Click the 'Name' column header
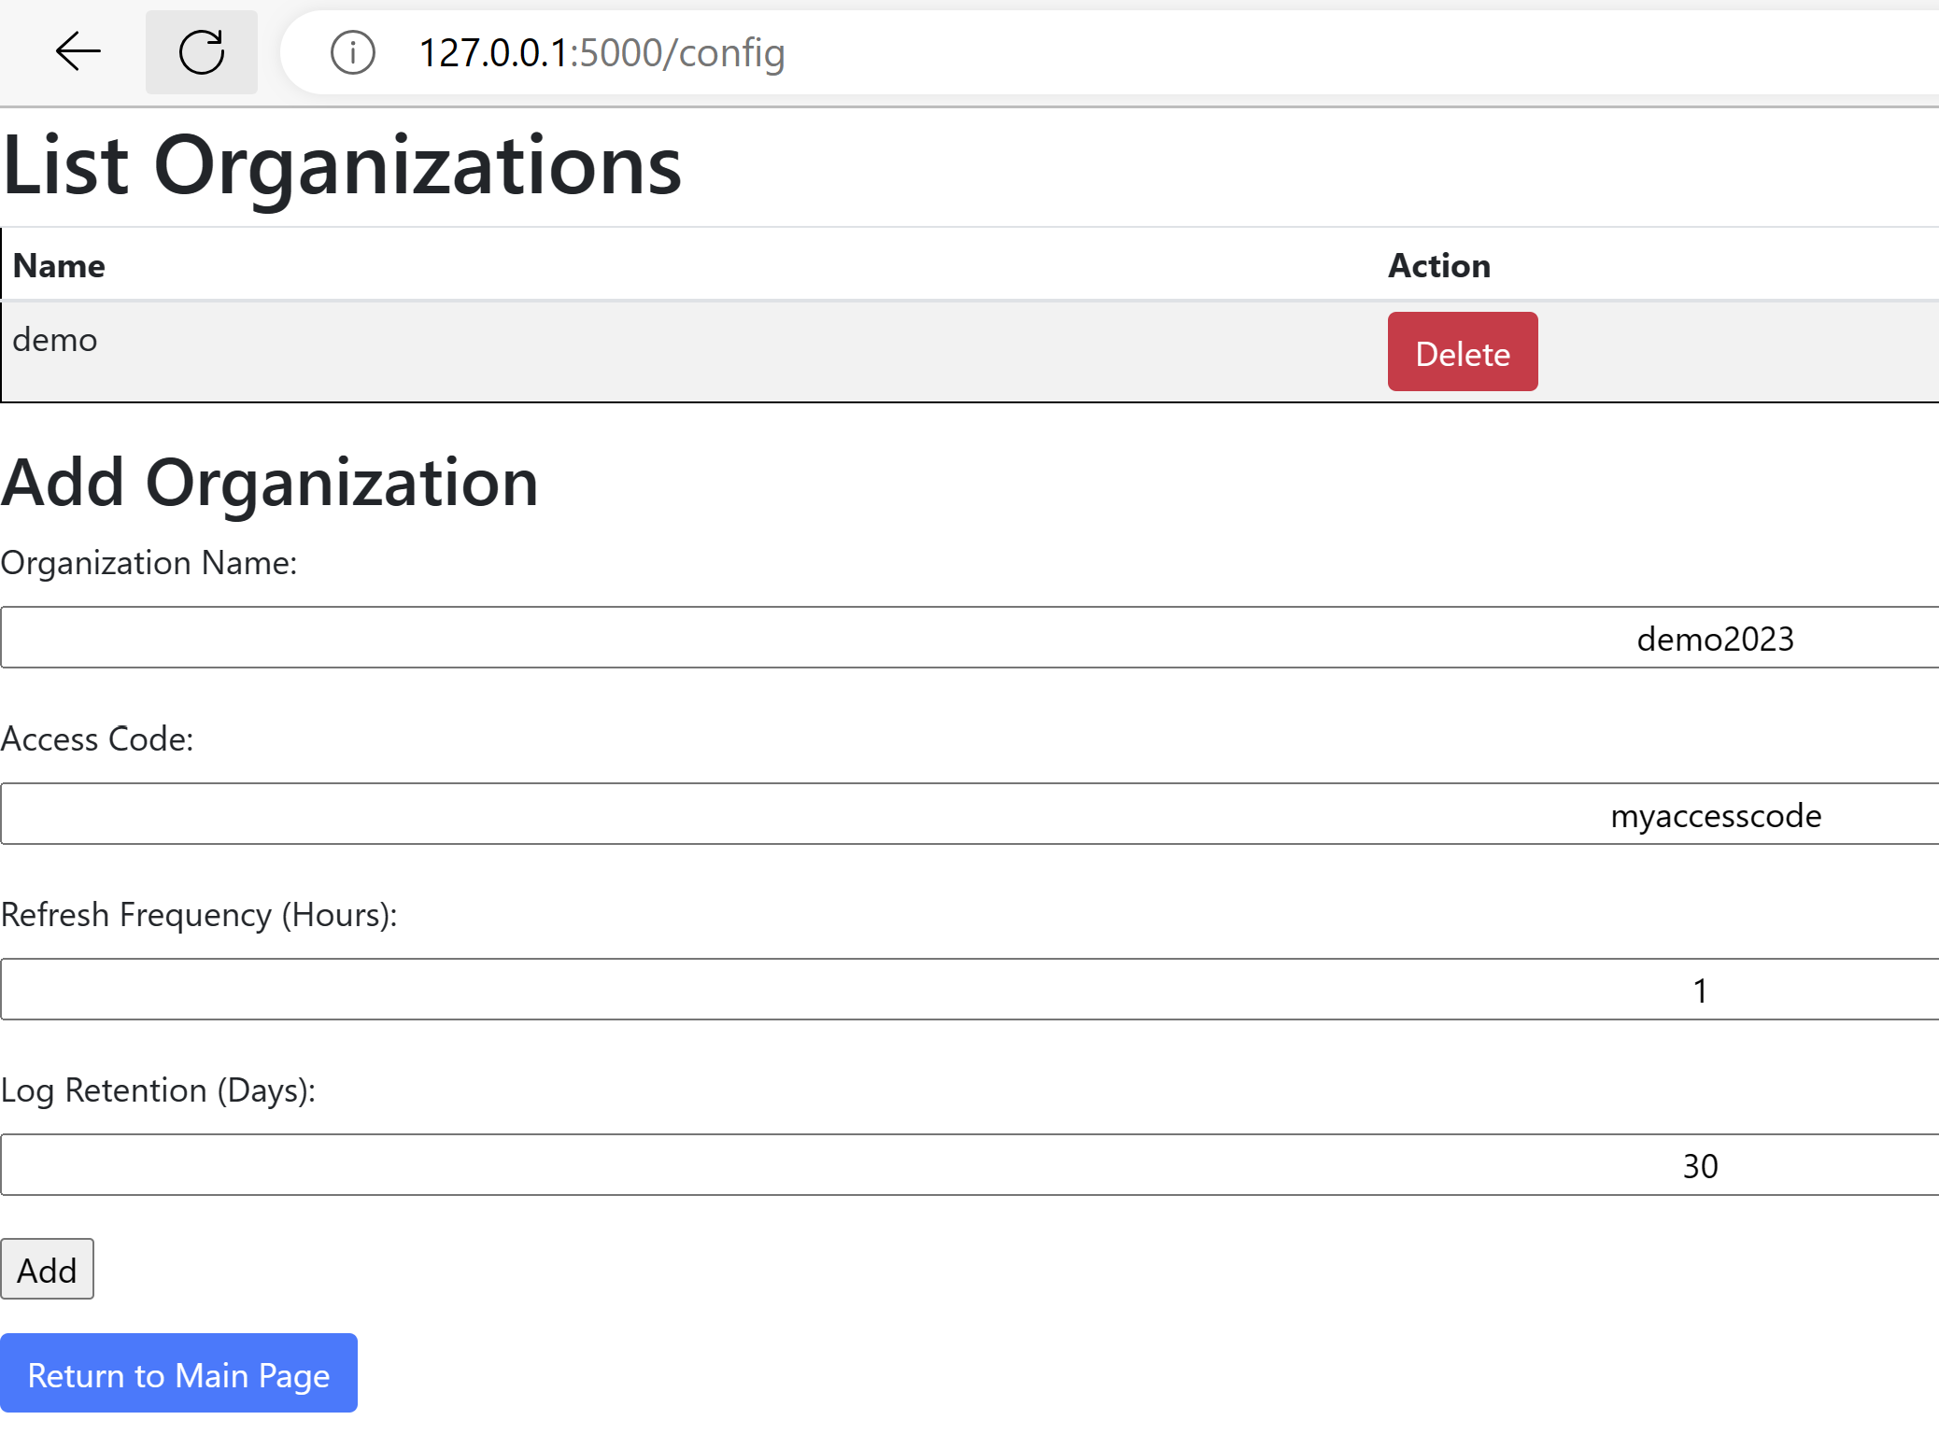The width and height of the screenshot is (1939, 1448). tap(59, 266)
